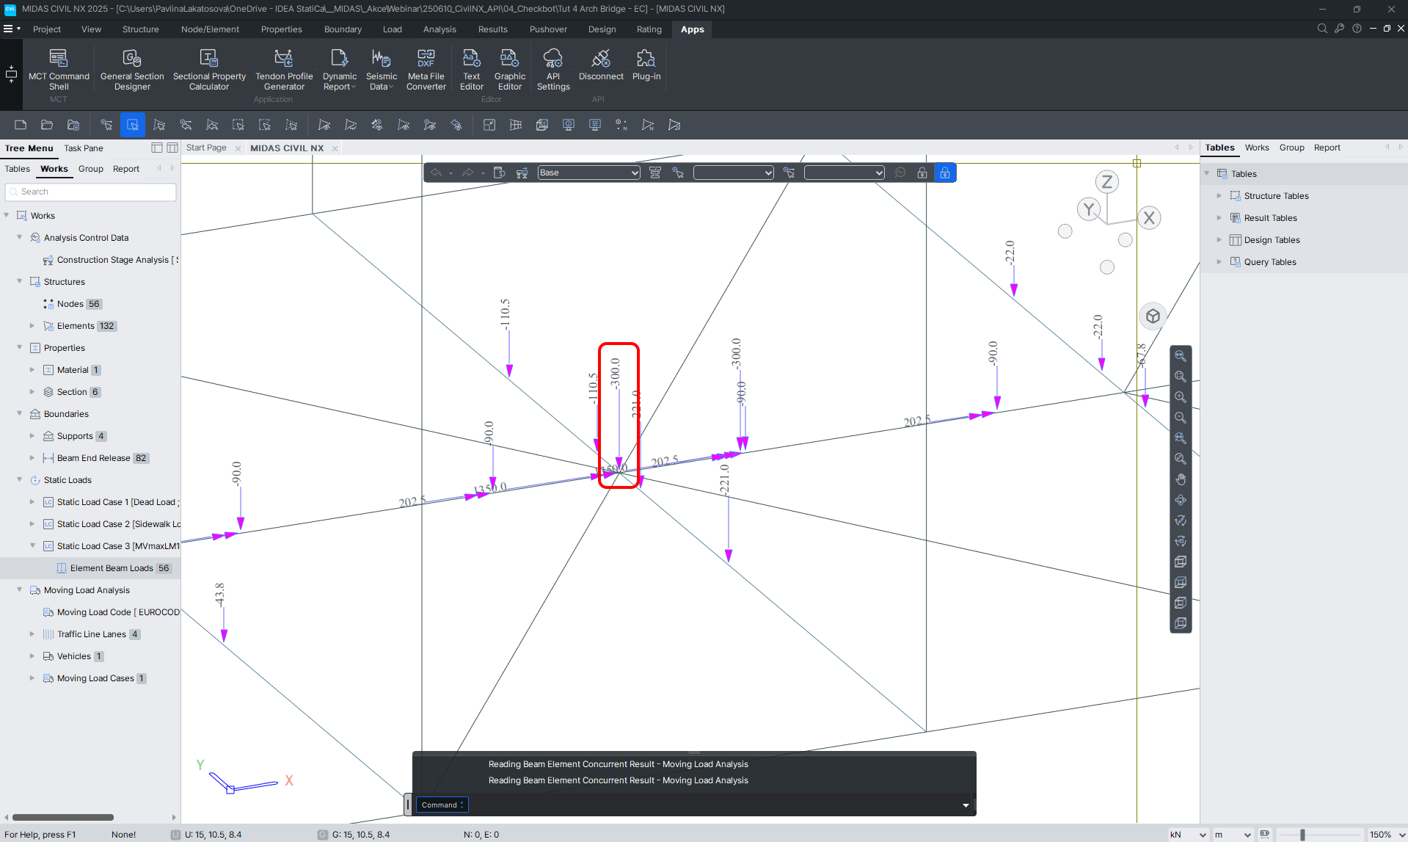Open the Meta File Converter

point(426,69)
